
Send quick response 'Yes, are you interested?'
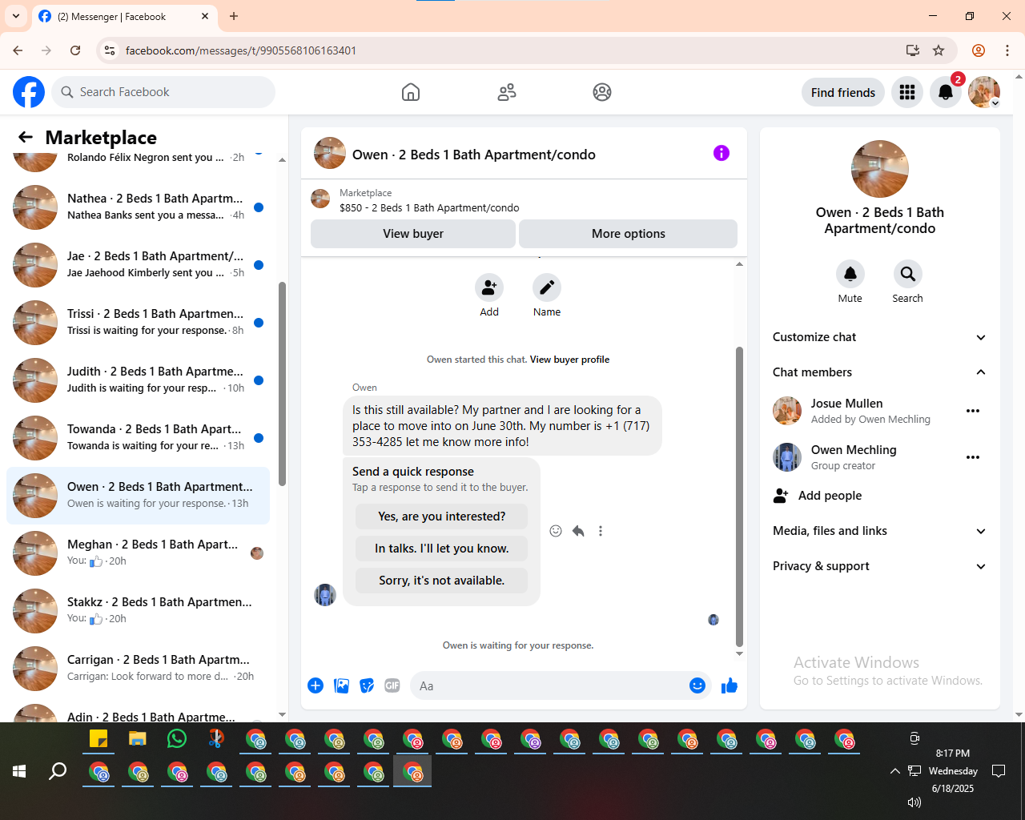[442, 517]
